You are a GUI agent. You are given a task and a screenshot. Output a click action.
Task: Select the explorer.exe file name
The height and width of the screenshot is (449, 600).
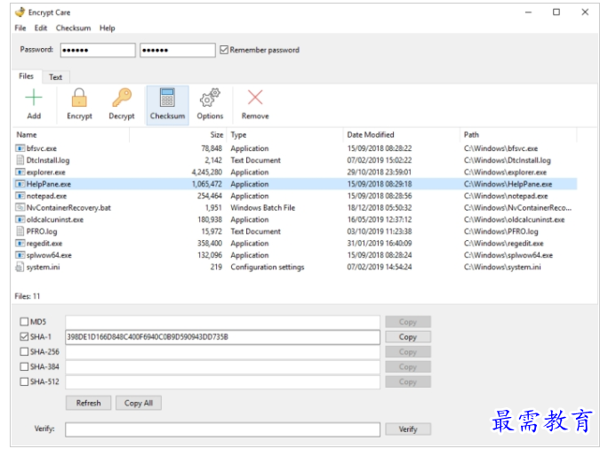(46, 172)
